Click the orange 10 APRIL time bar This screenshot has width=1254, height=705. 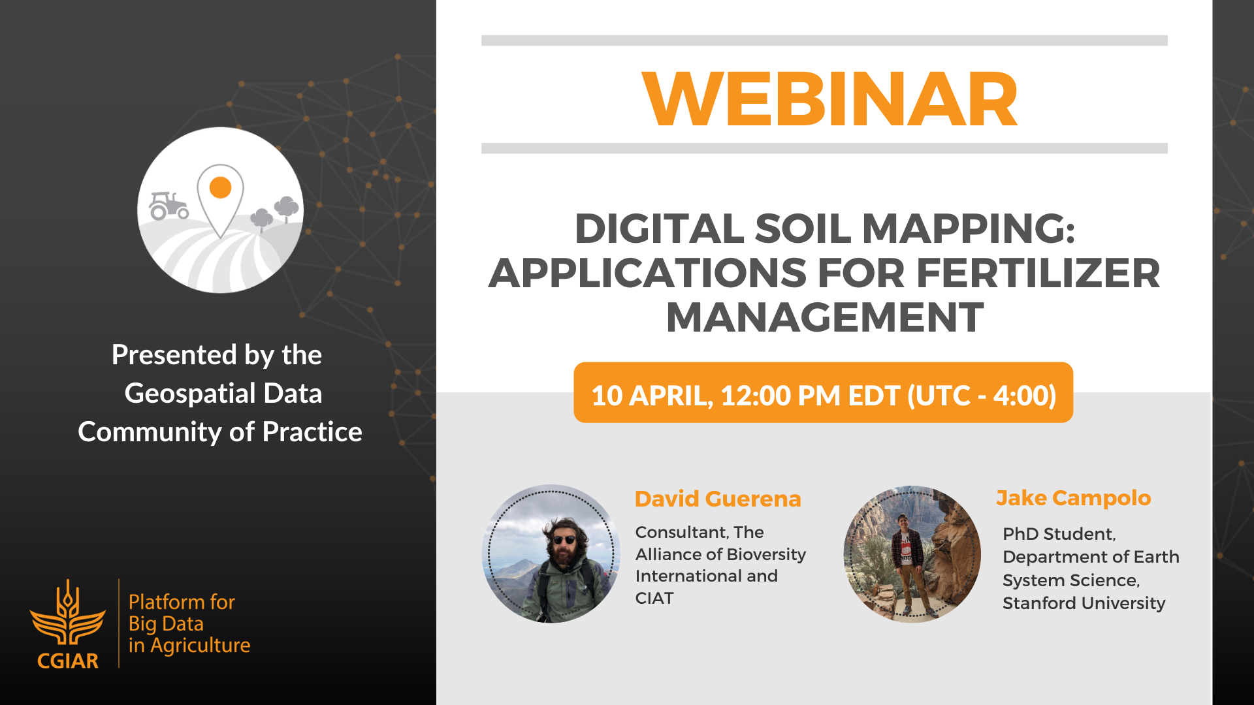[822, 394]
